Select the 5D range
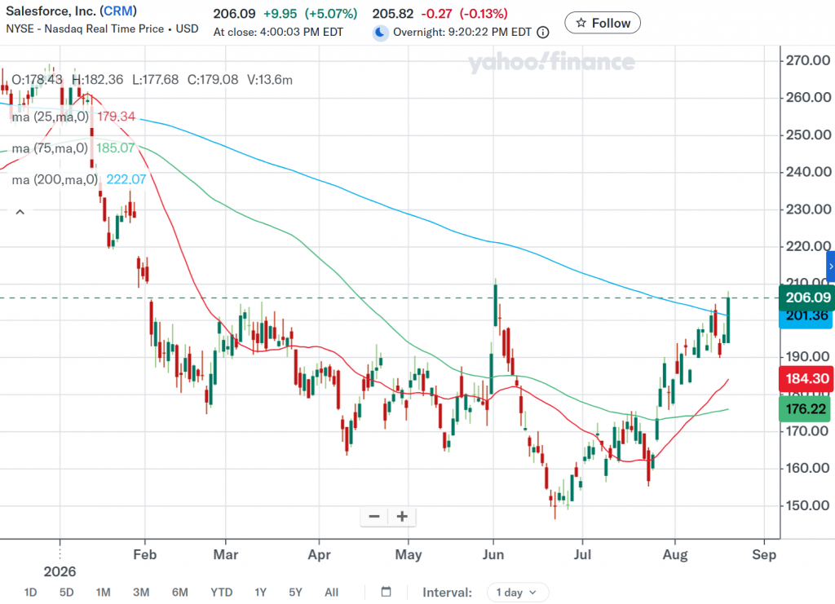The image size is (835, 604). (x=67, y=593)
